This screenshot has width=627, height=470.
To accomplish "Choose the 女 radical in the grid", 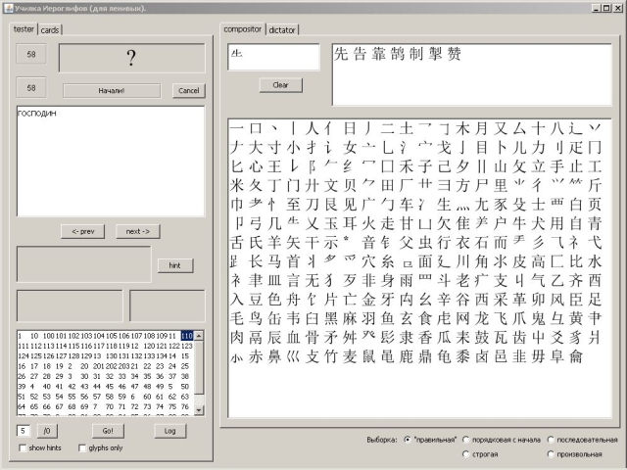I will click(350, 148).
